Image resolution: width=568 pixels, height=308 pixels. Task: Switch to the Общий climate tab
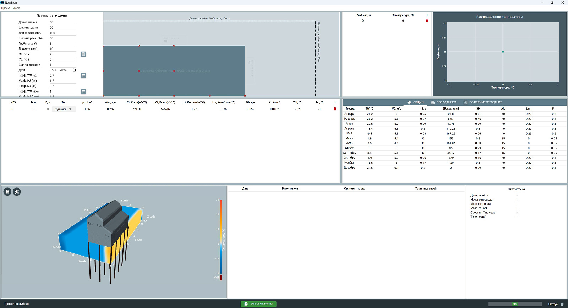(415, 102)
